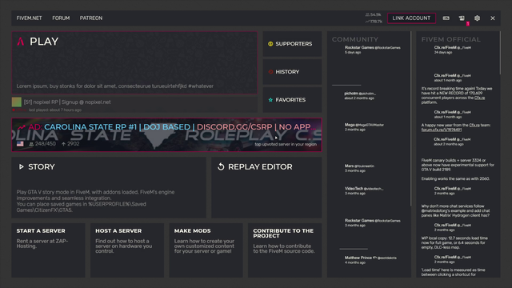Open the PATREON link
The height and width of the screenshot is (288, 512).
pos(90,18)
